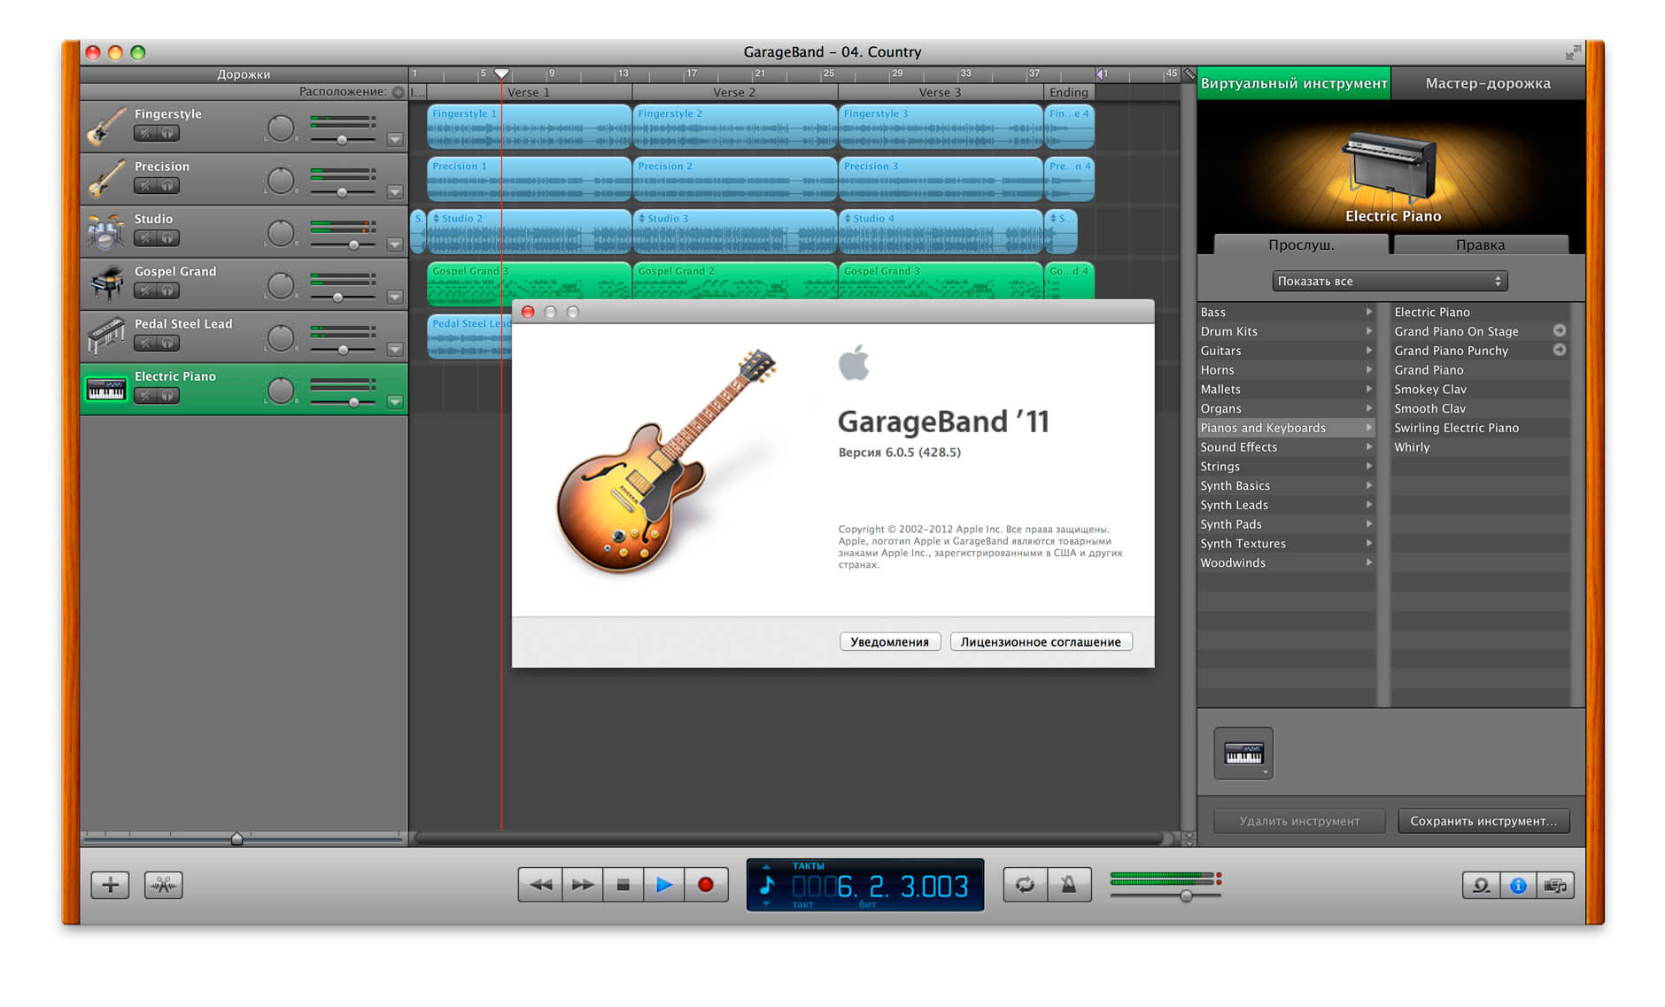Open the media browser

[x=1555, y=886]
